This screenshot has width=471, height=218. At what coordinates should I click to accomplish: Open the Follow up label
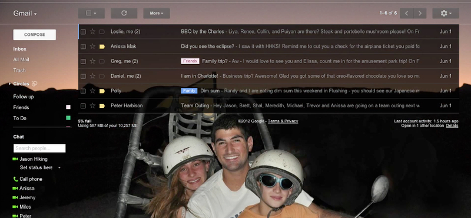pos(24,97)
